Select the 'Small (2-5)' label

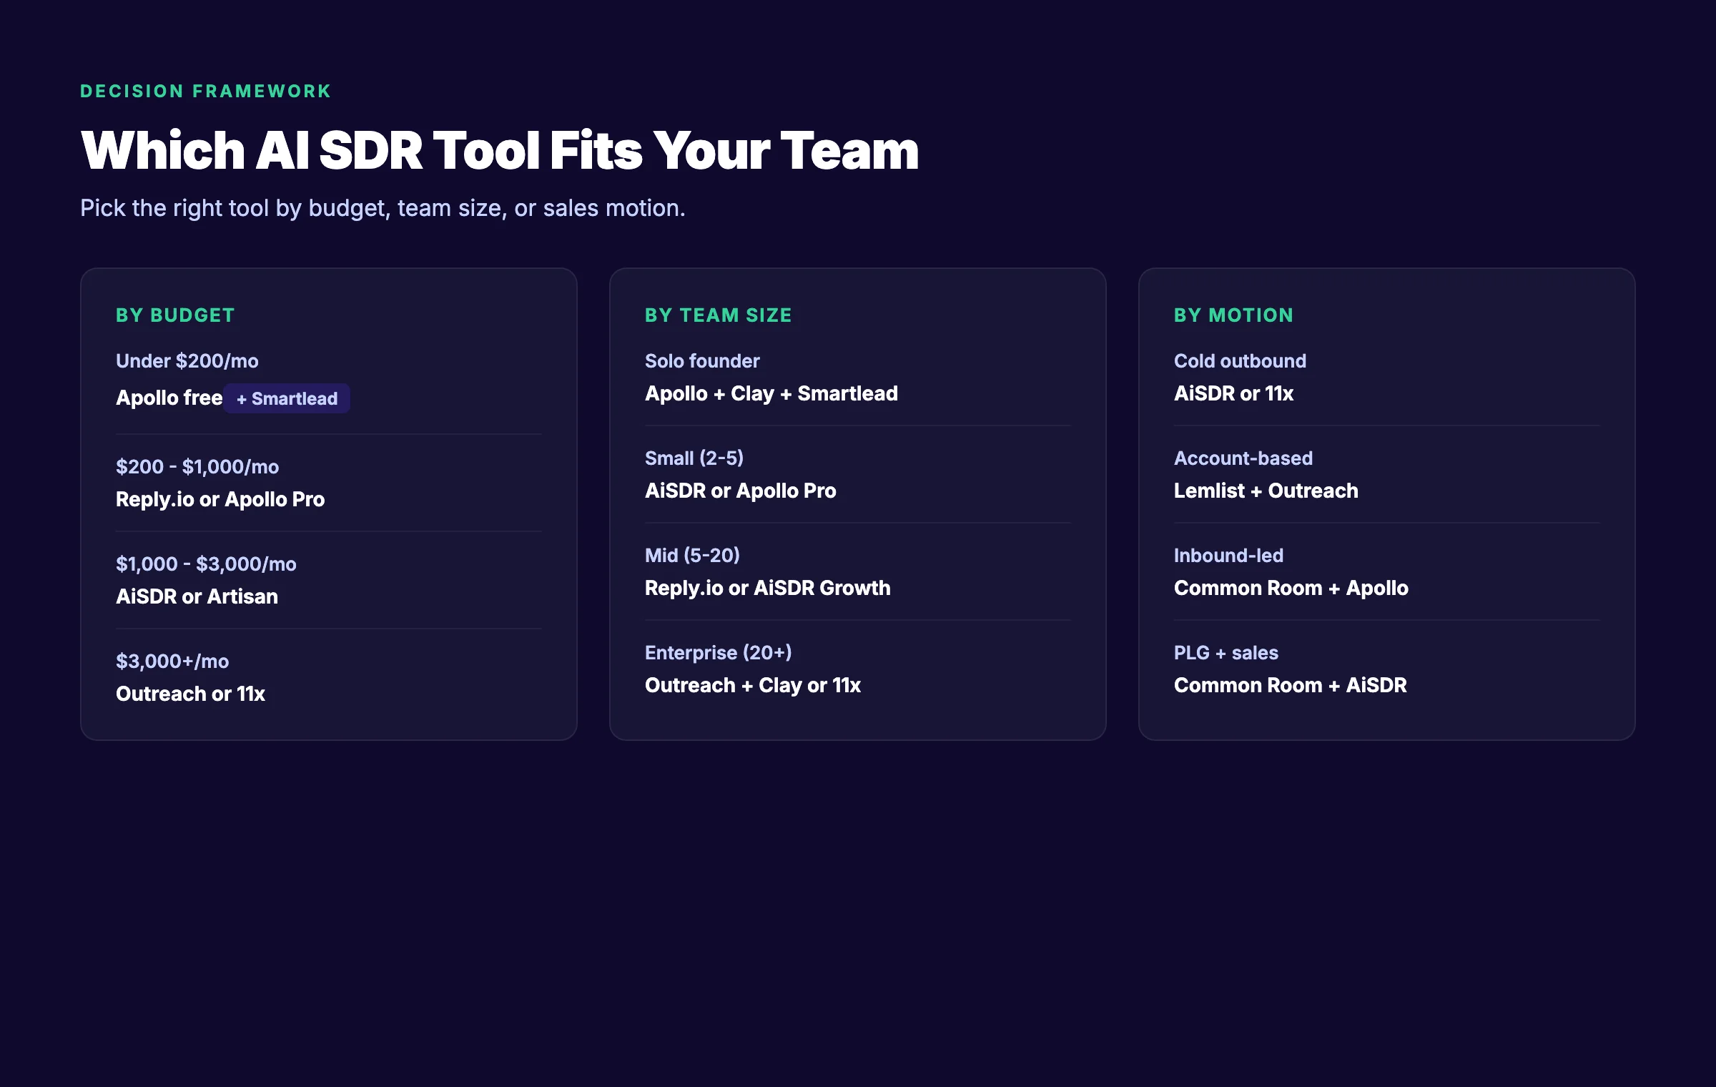coord(694,458)
